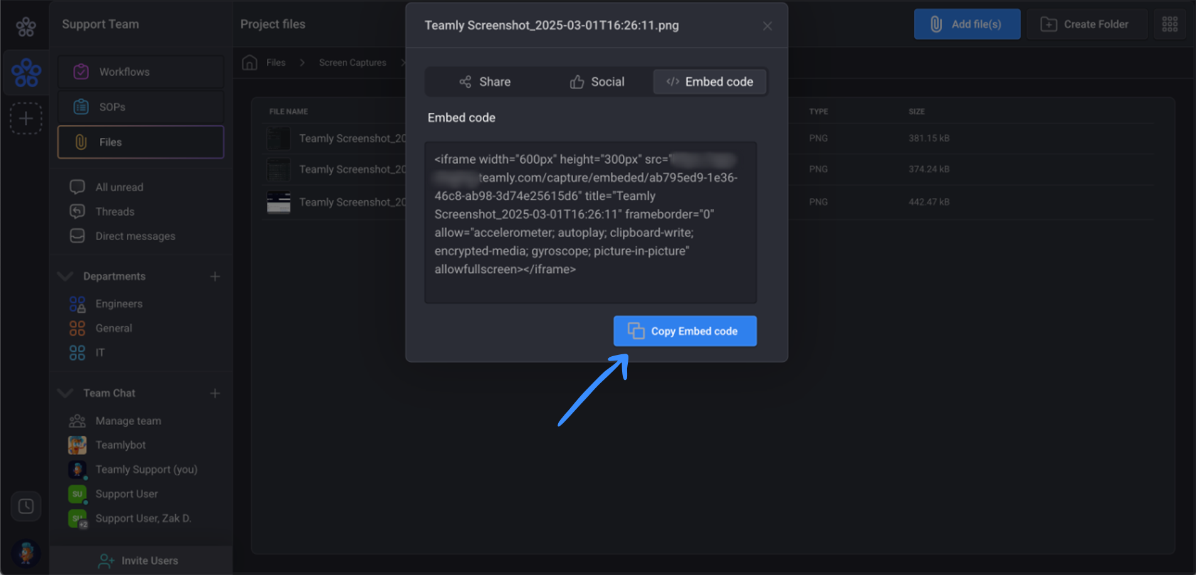The width and height of the screenshot is (1196, 575).
Task: Click the dashed add workspace plus icon
Action: (x=26, y=119)
